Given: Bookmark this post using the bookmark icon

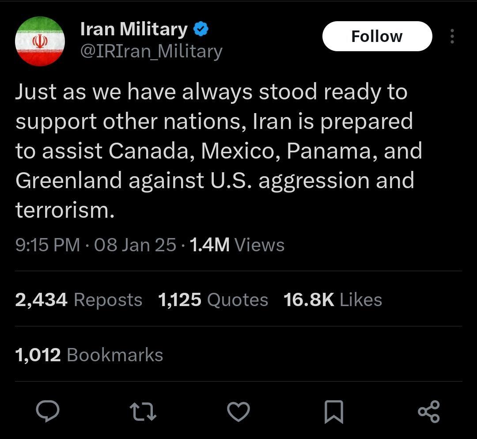Looking at the screenshot, I should 333,411.
